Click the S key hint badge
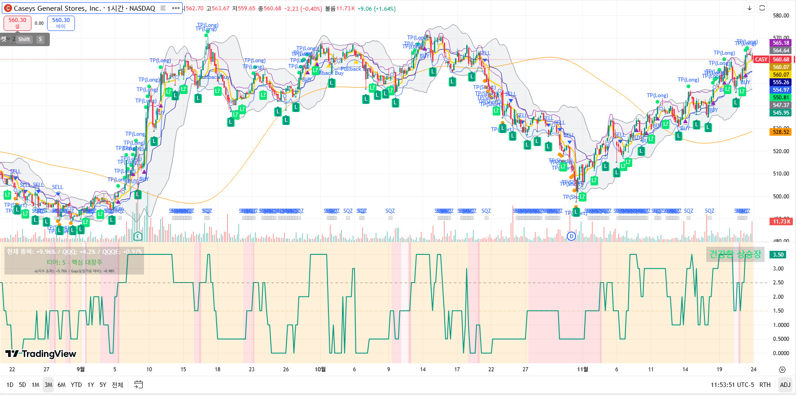Image resolution: width=796 pixels, height=395 pixels. click(40, 39)
